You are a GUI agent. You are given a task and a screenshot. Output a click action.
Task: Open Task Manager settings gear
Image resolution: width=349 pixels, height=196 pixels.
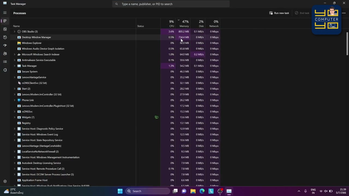pyautogui.click(x=5, y=181)
